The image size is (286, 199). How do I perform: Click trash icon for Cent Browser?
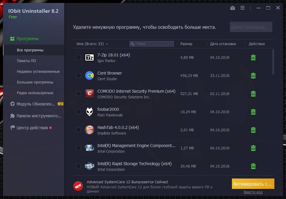253,76
